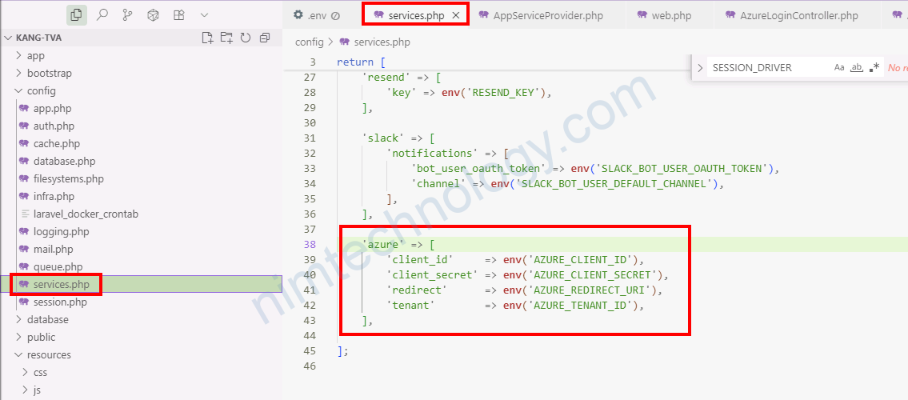
Task: Open session.php from the file tree
Action: tap(60, 302)
